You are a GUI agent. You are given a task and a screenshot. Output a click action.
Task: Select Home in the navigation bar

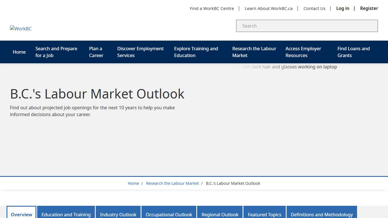coord(19,52)
